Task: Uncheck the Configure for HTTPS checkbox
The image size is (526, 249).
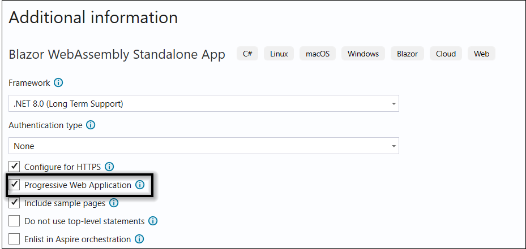Action: [x=14, y=167]
